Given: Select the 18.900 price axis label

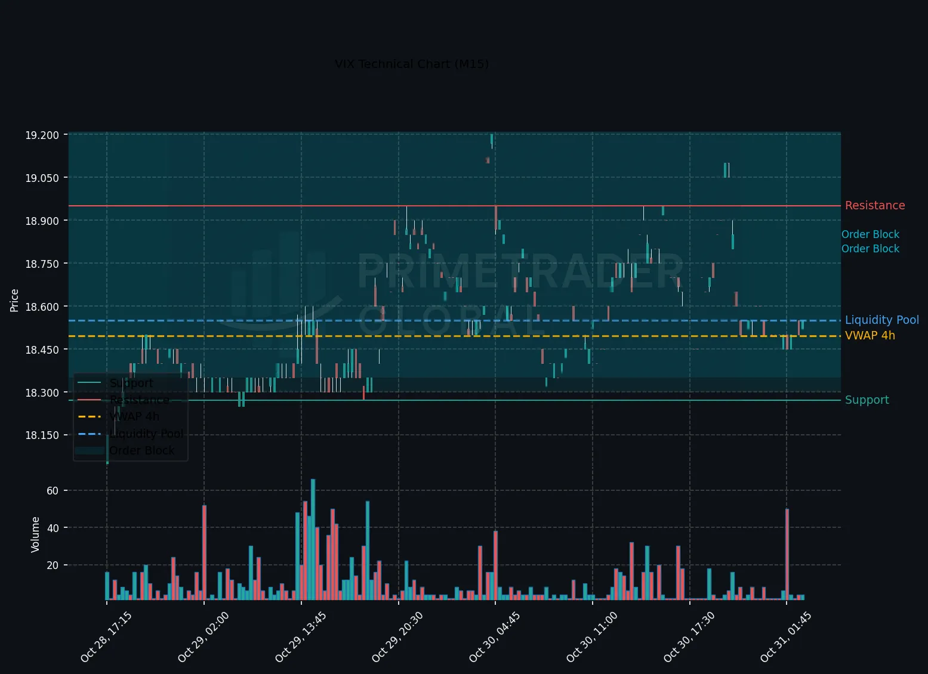Looking at the screenshot, I should pyautogui.click(x=42, y=221).
